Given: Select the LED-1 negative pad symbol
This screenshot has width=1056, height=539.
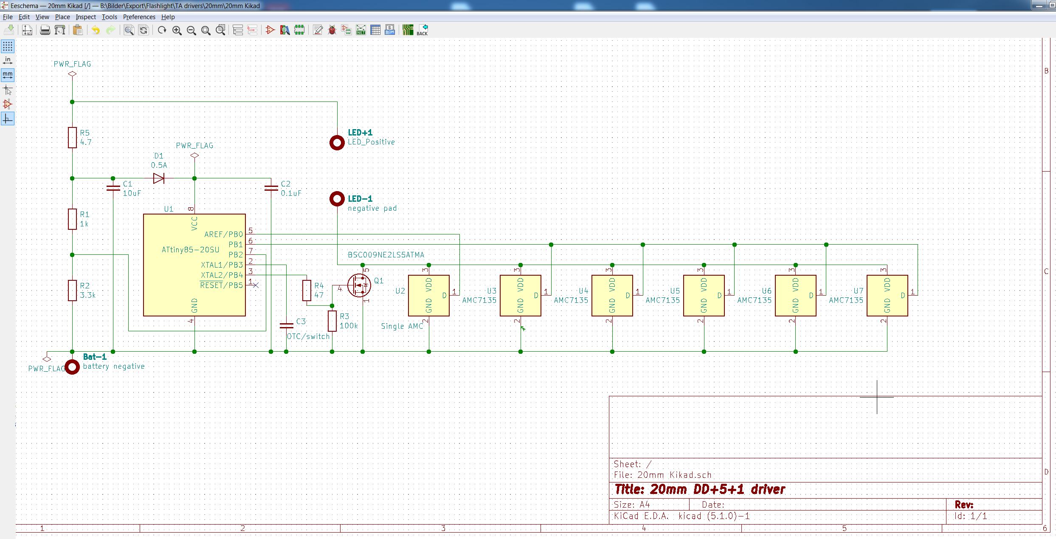Looking at the screenshot, I should (337, 199).
